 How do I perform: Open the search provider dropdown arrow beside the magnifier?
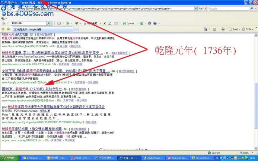coord(255,9)
